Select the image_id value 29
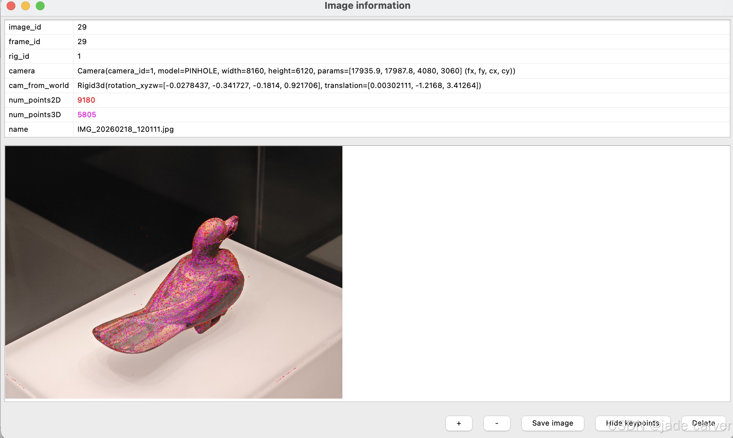The width and height of the screenshot is (733, 438). point(82,27)
